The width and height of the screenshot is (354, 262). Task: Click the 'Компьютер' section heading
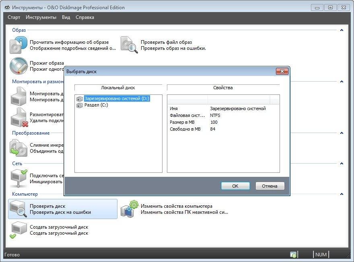[x=25, y=194]
